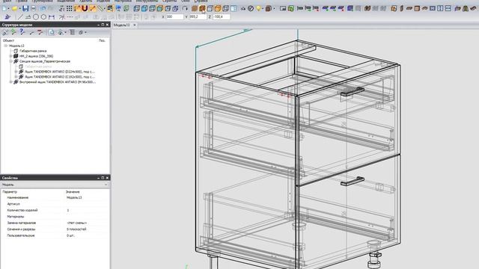The image size is (479, 269).
Task: Click the brown cabinet box icon
Action: pyautogui.click(x=268, y=8)
